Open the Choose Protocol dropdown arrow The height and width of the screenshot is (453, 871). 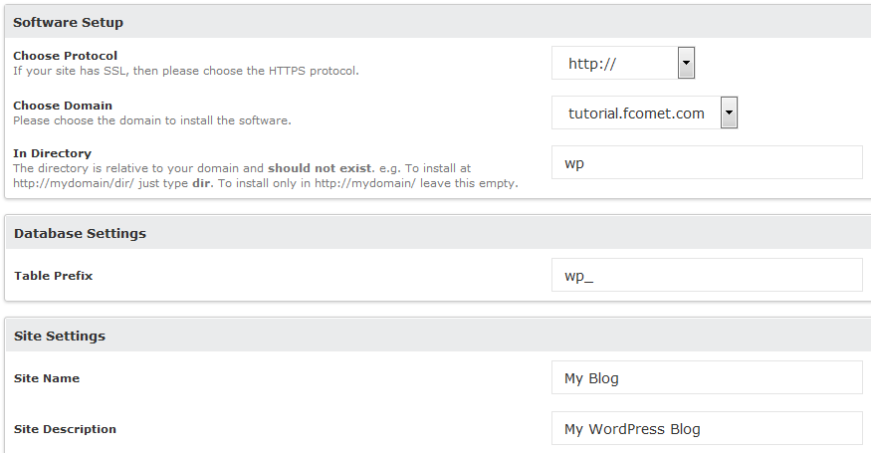(x=685, y=64)
